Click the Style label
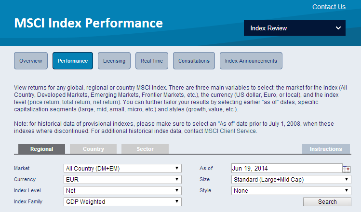Image resolution: width=361 pixels, height=212 pixels. click(205, 190)
